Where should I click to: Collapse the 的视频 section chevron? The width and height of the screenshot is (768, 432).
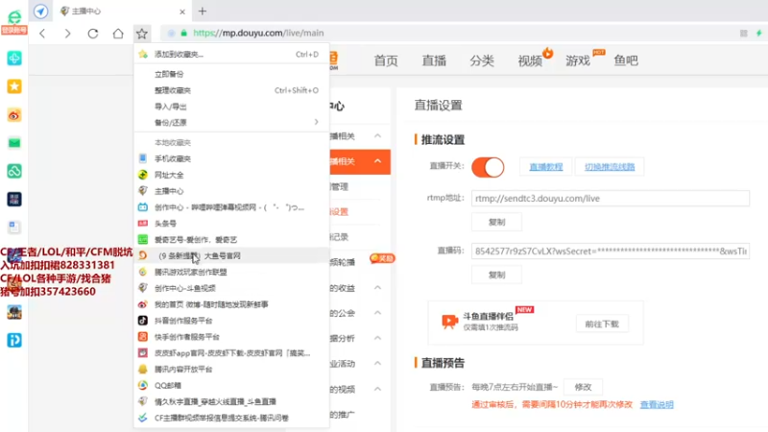click(377, 389)
